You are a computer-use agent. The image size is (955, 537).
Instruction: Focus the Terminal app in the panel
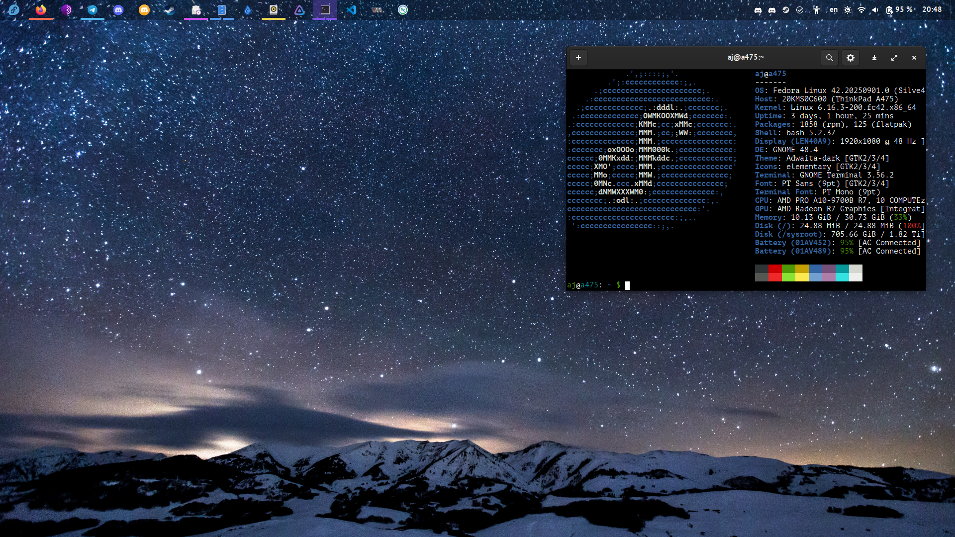point(325,9)
